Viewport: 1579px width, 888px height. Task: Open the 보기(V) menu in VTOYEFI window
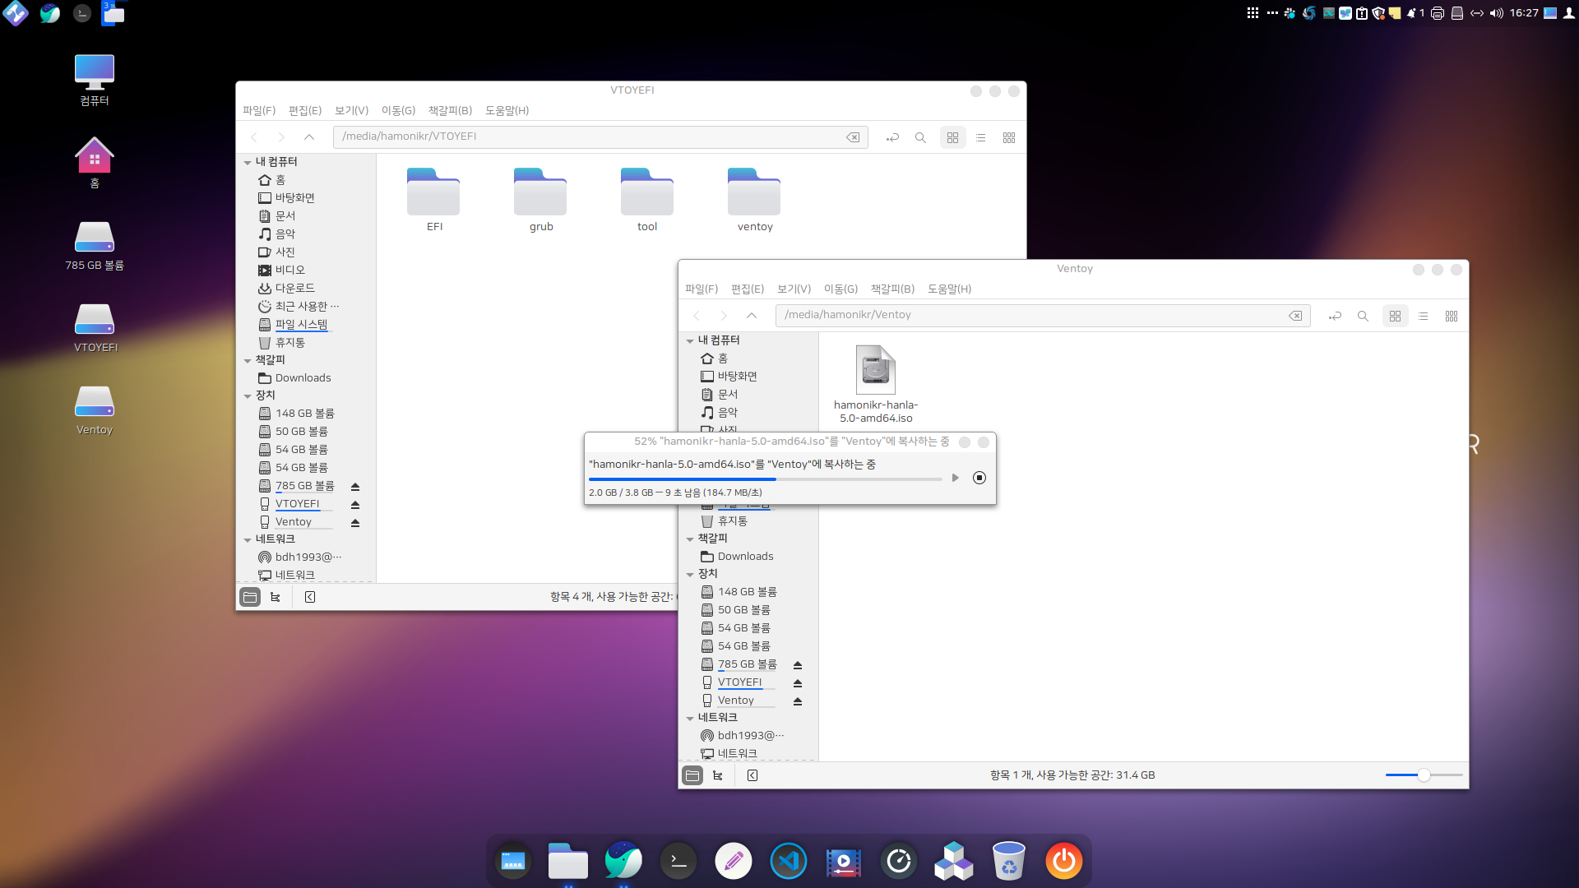click(351, 110)
